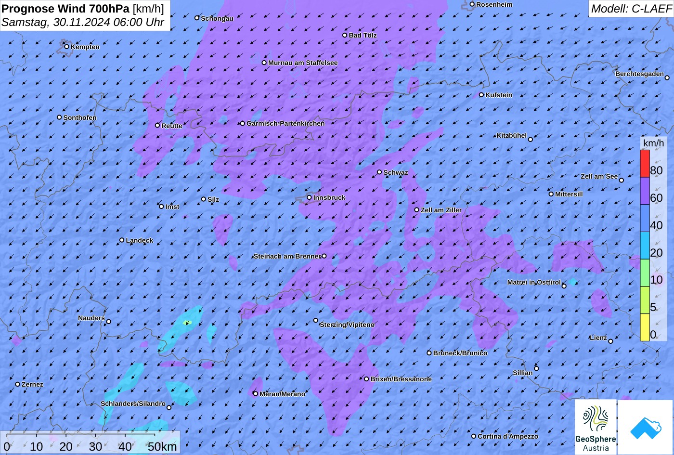Screen dimensions: 674x455
Task: Click the Schongau marker dot
Action: 197,18
